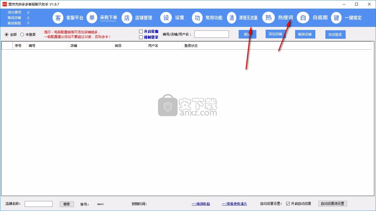This screenshot has width=376, height=211.
Task: Click the 客 customer service platform icon
Action: pos(58,18)
